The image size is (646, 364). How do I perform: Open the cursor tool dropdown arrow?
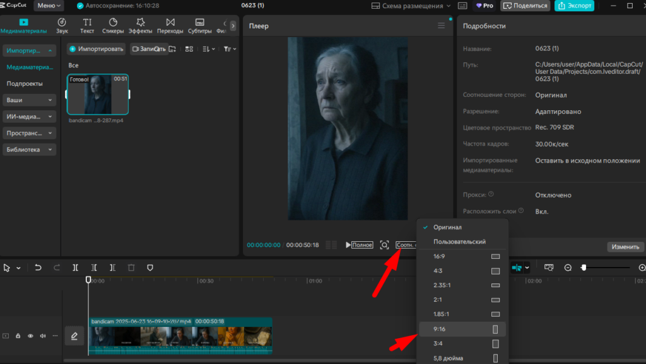point(18,268)
